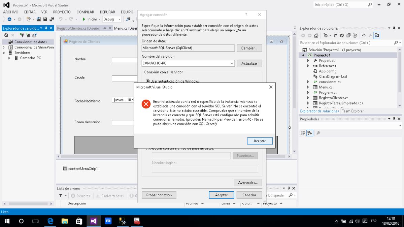Screen dimensions: 404x227
Task: Open Microsoft Edge from the taskbar
Action: tap(50, 221)
